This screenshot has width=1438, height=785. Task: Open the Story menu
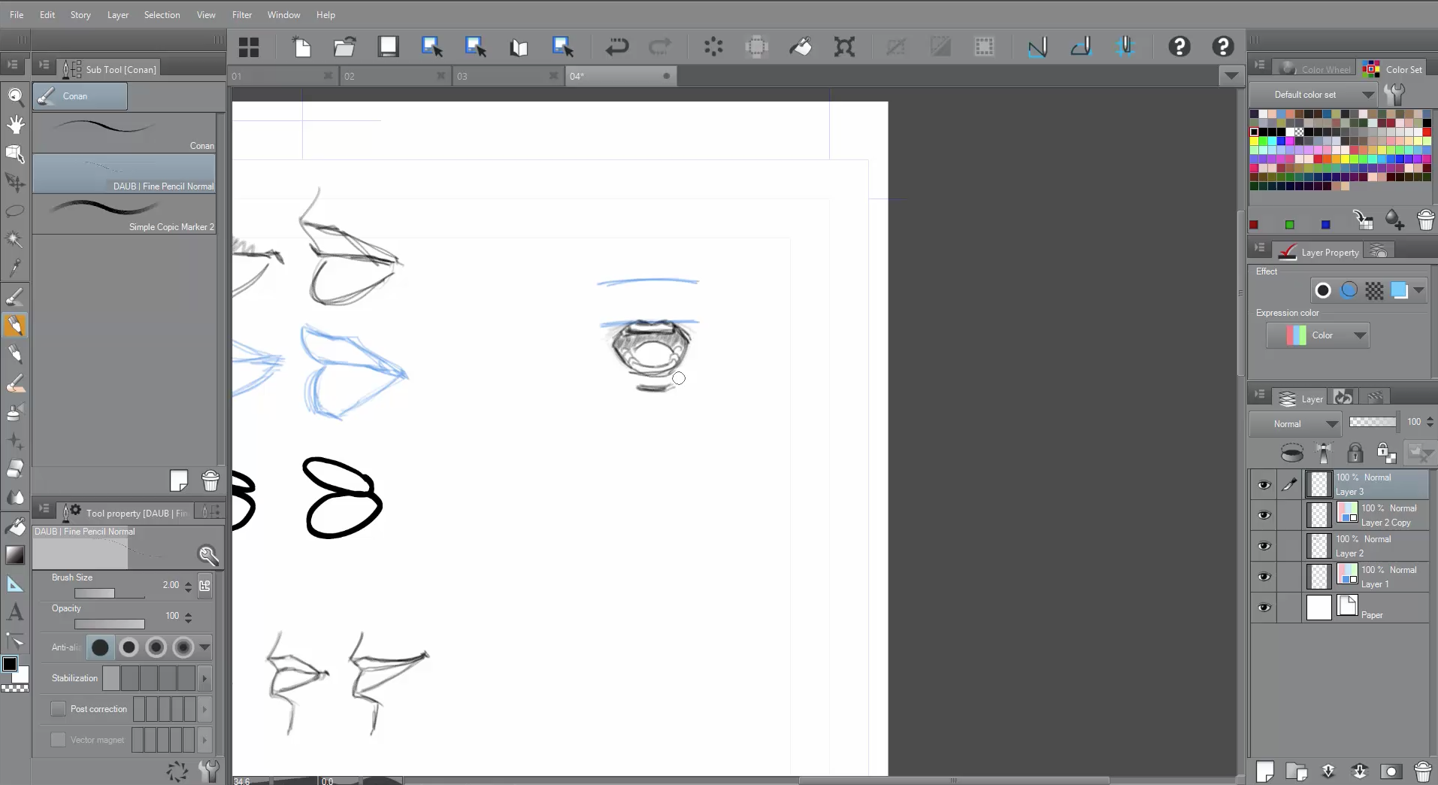click(80, 14)
